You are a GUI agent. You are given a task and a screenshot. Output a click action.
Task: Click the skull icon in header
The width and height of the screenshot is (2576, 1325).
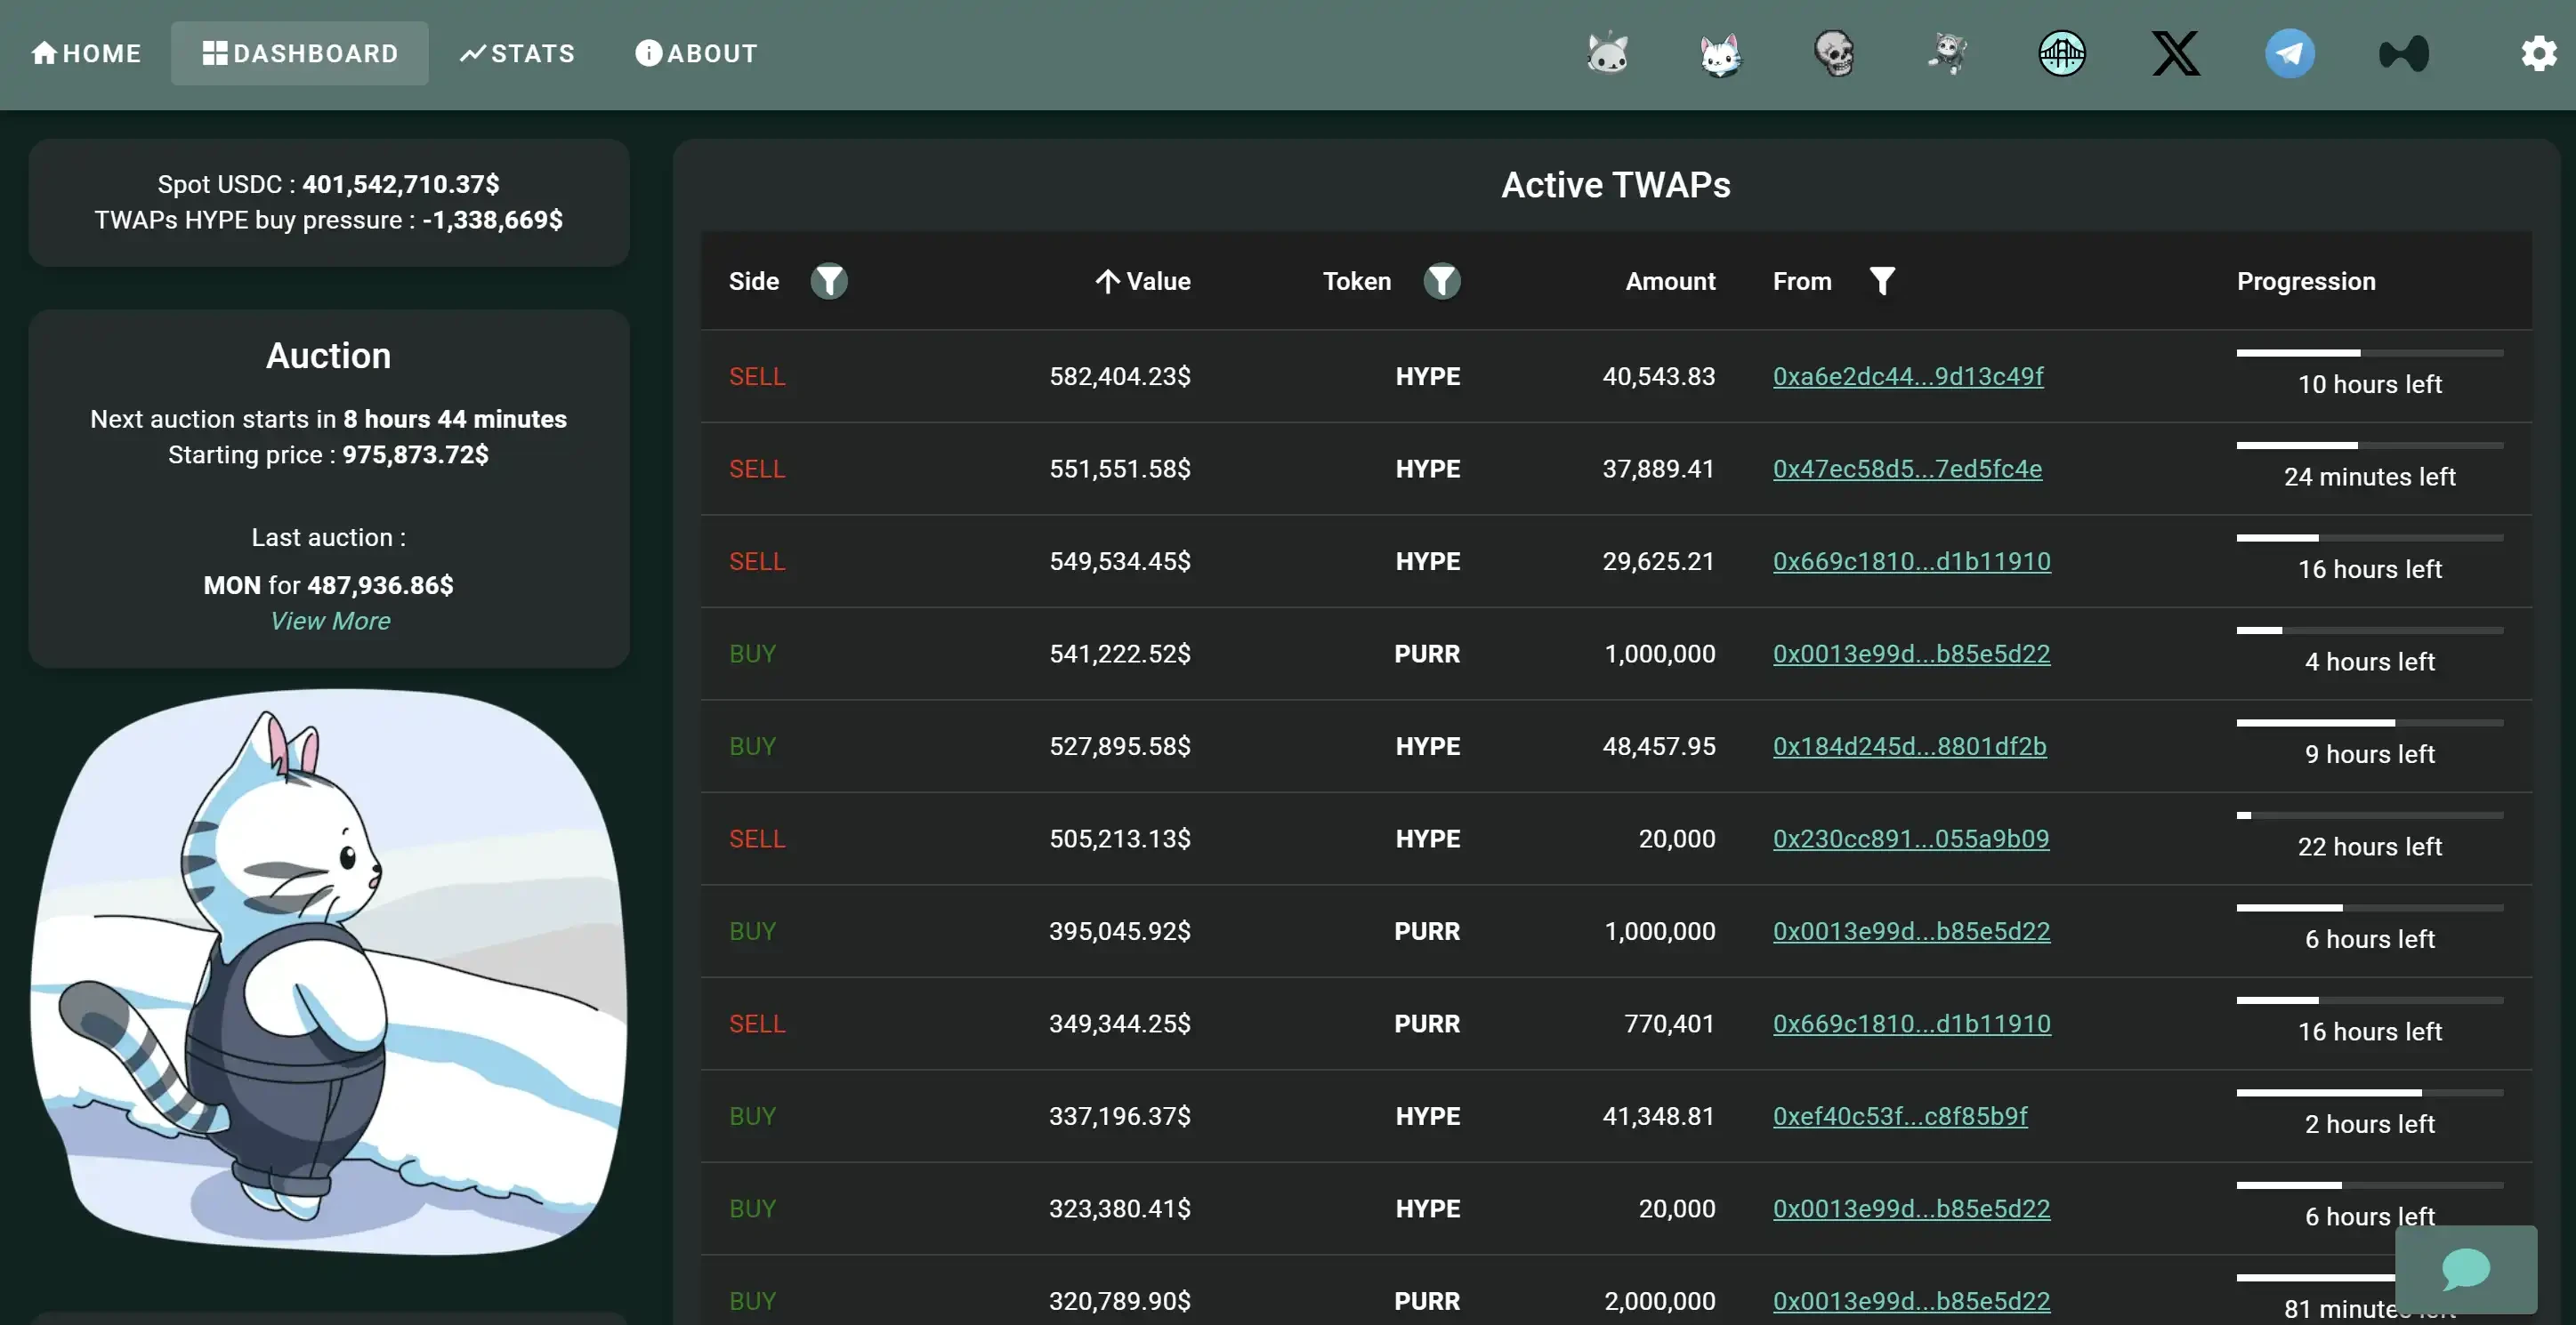click(x=1834, y=53)
